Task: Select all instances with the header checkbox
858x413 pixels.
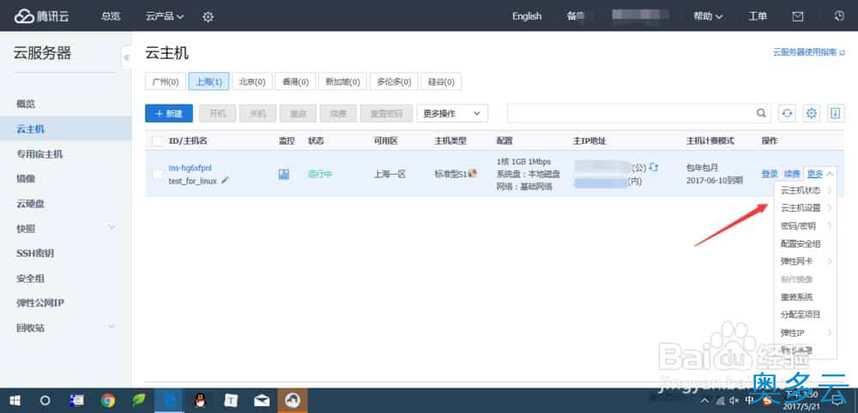Action: pos(158,141)
